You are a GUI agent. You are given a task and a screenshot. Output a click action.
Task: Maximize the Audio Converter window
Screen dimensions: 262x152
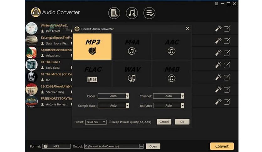tap(228, 4)
